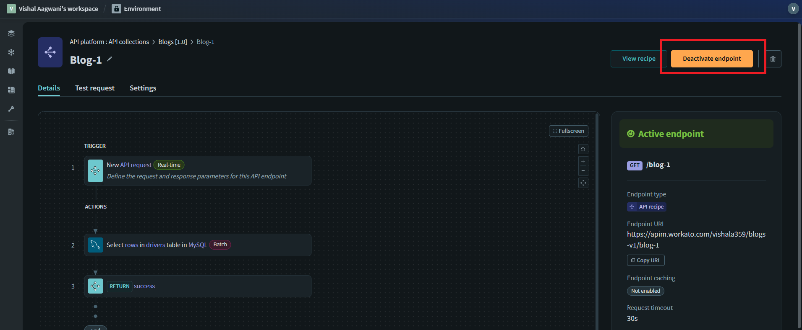
Task: Select the RETURN success step
Action: [x=198, y=286]
